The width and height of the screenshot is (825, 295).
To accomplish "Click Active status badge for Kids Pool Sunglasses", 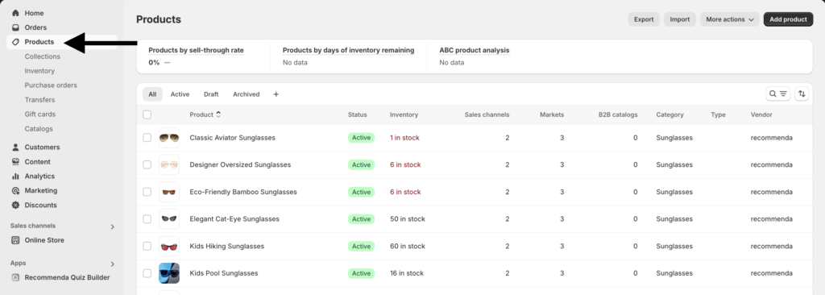I will pos(362,273).
